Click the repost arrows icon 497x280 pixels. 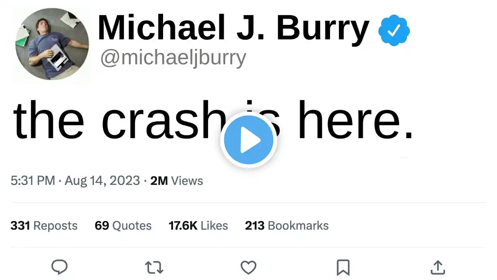point(154,268)
